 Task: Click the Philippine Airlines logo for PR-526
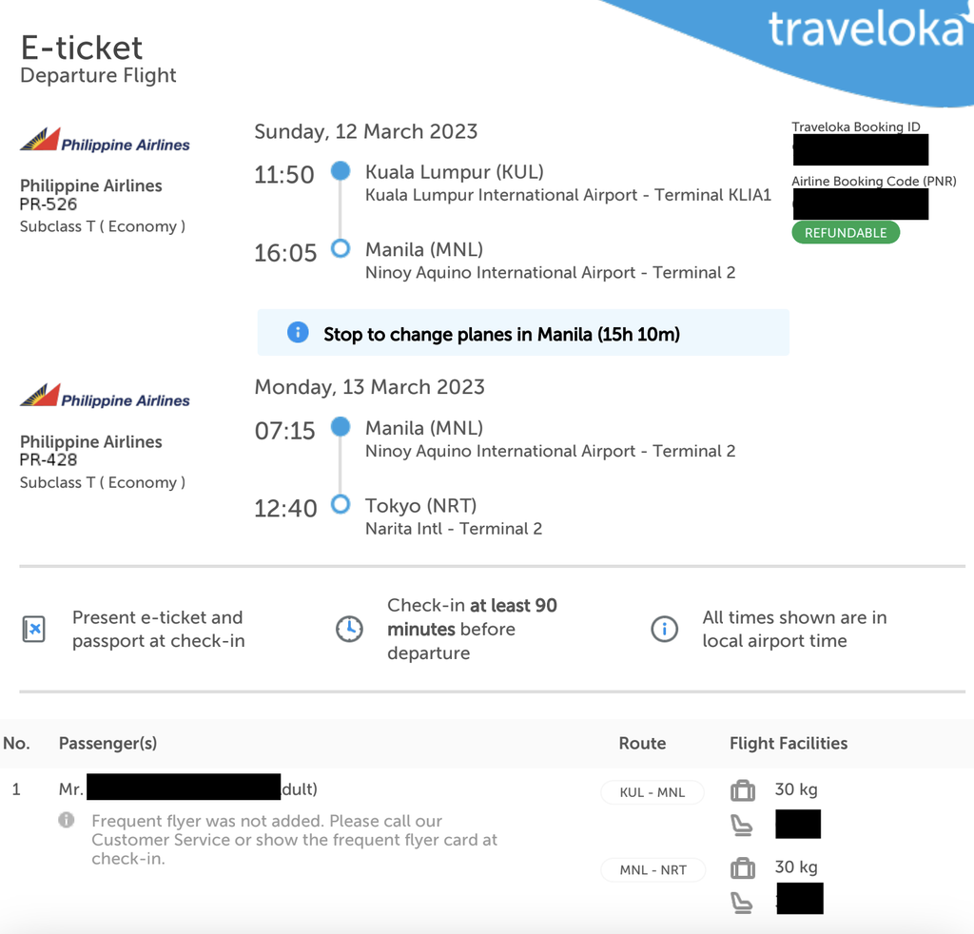[x=105, y=140]
